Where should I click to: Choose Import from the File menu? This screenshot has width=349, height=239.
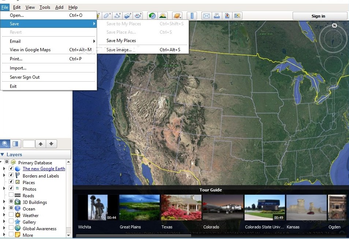click(48, 68)
